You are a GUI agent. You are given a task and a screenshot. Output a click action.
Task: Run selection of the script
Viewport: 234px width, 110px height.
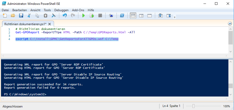click(x=92, y=16)
